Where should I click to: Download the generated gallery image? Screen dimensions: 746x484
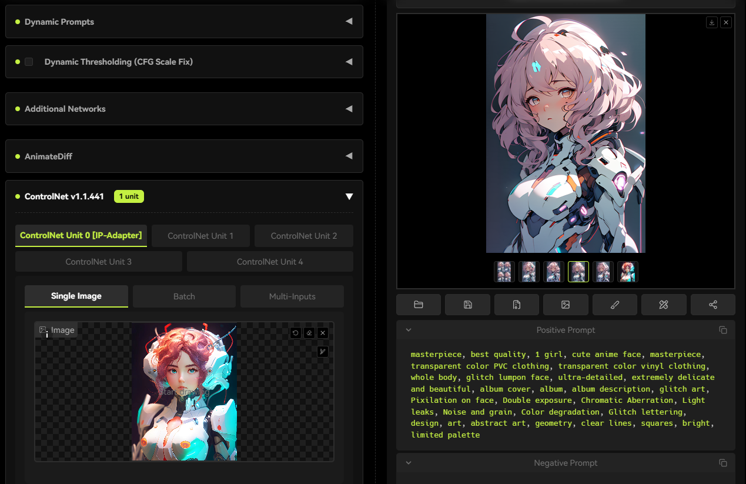coord(712,22)
